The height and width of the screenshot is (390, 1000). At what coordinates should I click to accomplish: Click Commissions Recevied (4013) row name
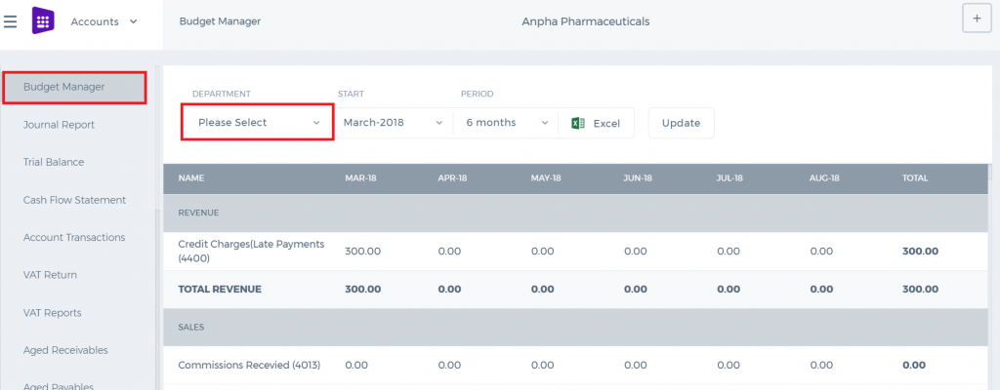click(249, 366)
